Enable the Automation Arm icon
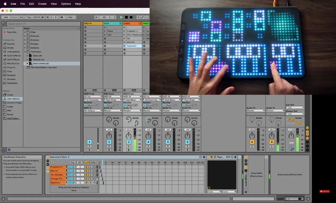The height and width of the screenshot is (203, 336). pos(142,17)
